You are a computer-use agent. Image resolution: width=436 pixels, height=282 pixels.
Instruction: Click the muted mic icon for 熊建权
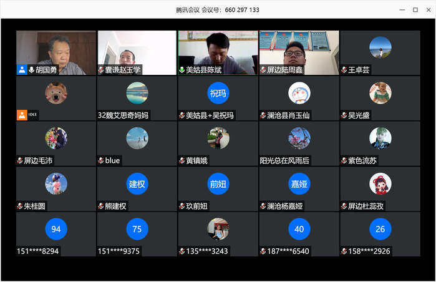pos(101,206)
